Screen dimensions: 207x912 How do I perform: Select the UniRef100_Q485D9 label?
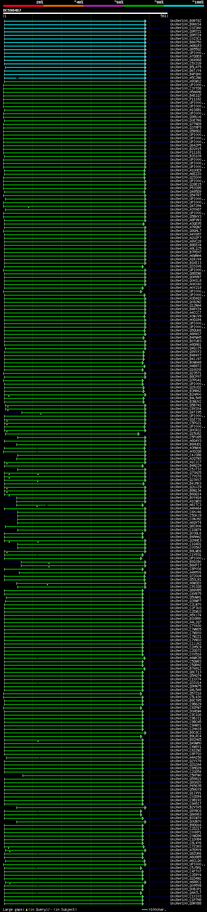pos(186,192)
